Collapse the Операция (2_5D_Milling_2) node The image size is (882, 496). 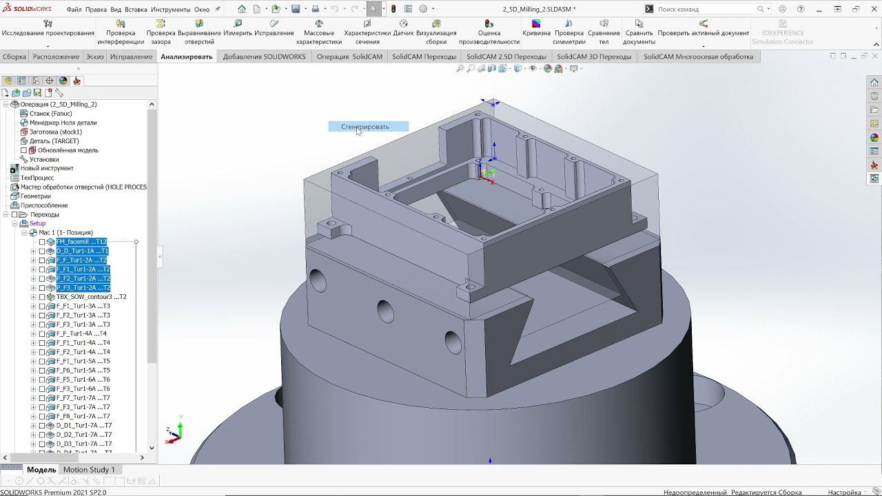[6, 104]
